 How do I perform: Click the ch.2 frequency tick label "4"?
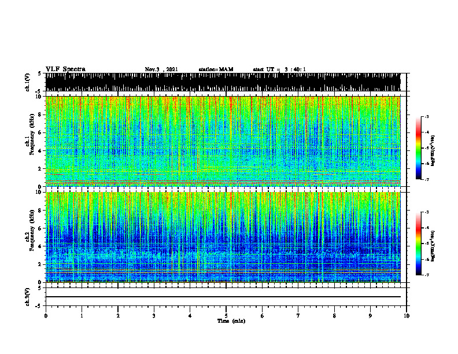click(40, 246)
